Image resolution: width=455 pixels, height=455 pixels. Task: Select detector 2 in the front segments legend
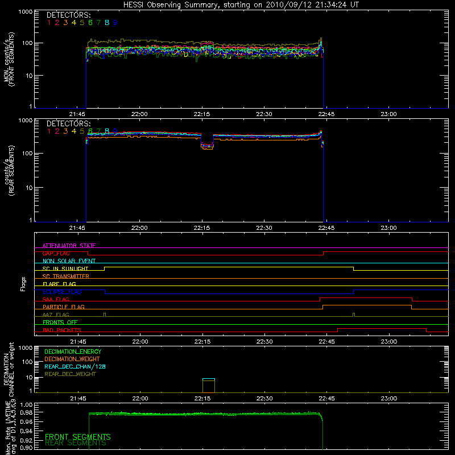point(57,23)
